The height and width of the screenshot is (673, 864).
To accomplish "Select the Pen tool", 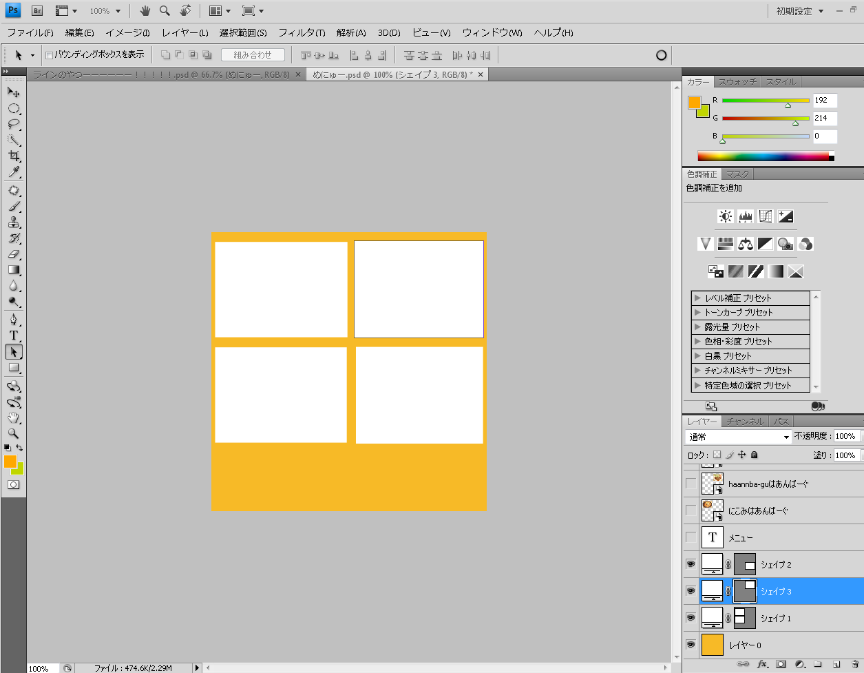I will 14,320.
